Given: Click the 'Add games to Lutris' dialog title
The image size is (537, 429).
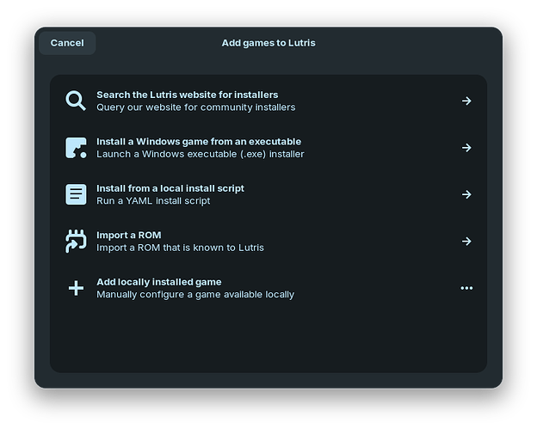Looking at the screenshot, I should 268,43.
